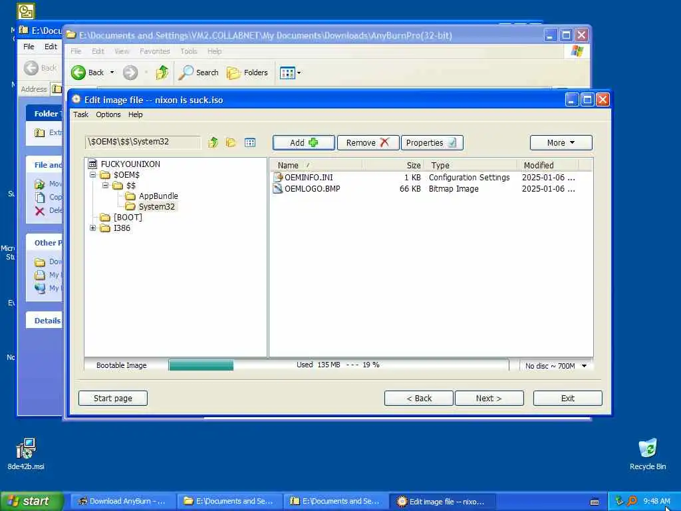The height and width of the screenshot is (511, 681).
Task: Switch to Download AnyBurn taskbar item
Action: pos(123,502)
